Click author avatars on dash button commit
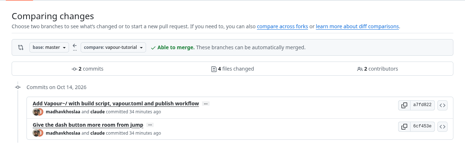The image size is (465, 143). [x=38, y=133]
